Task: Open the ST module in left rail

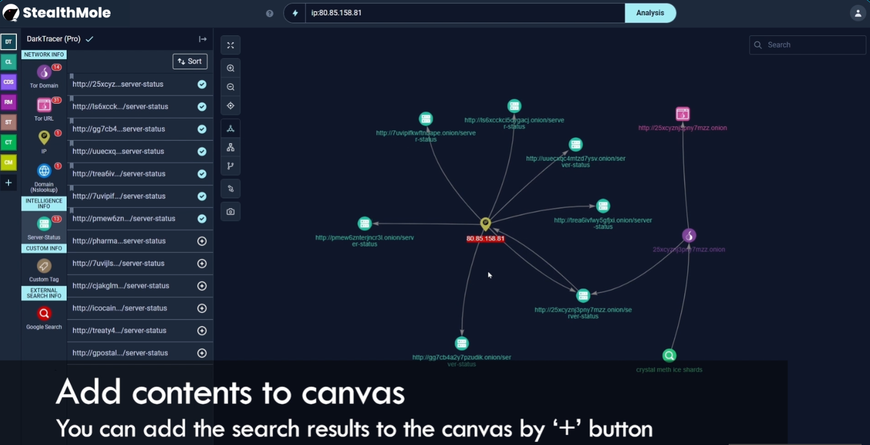Action: point(8,122)
